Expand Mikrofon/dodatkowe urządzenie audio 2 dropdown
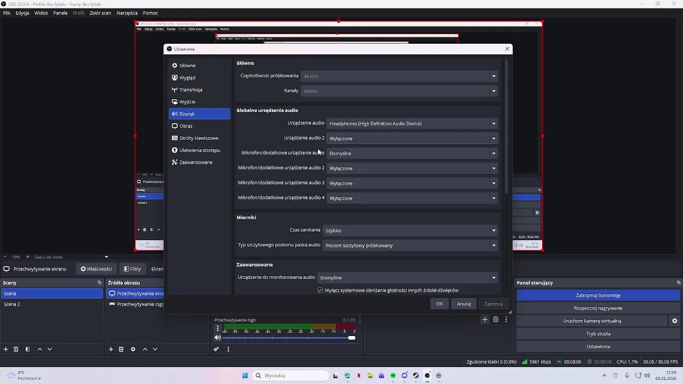The image size is (683, 384). tap(412, 169)
